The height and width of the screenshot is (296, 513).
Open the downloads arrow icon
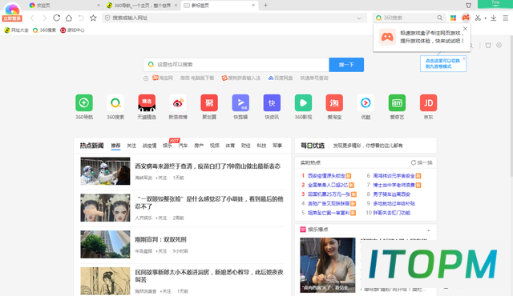coord(494,18)
